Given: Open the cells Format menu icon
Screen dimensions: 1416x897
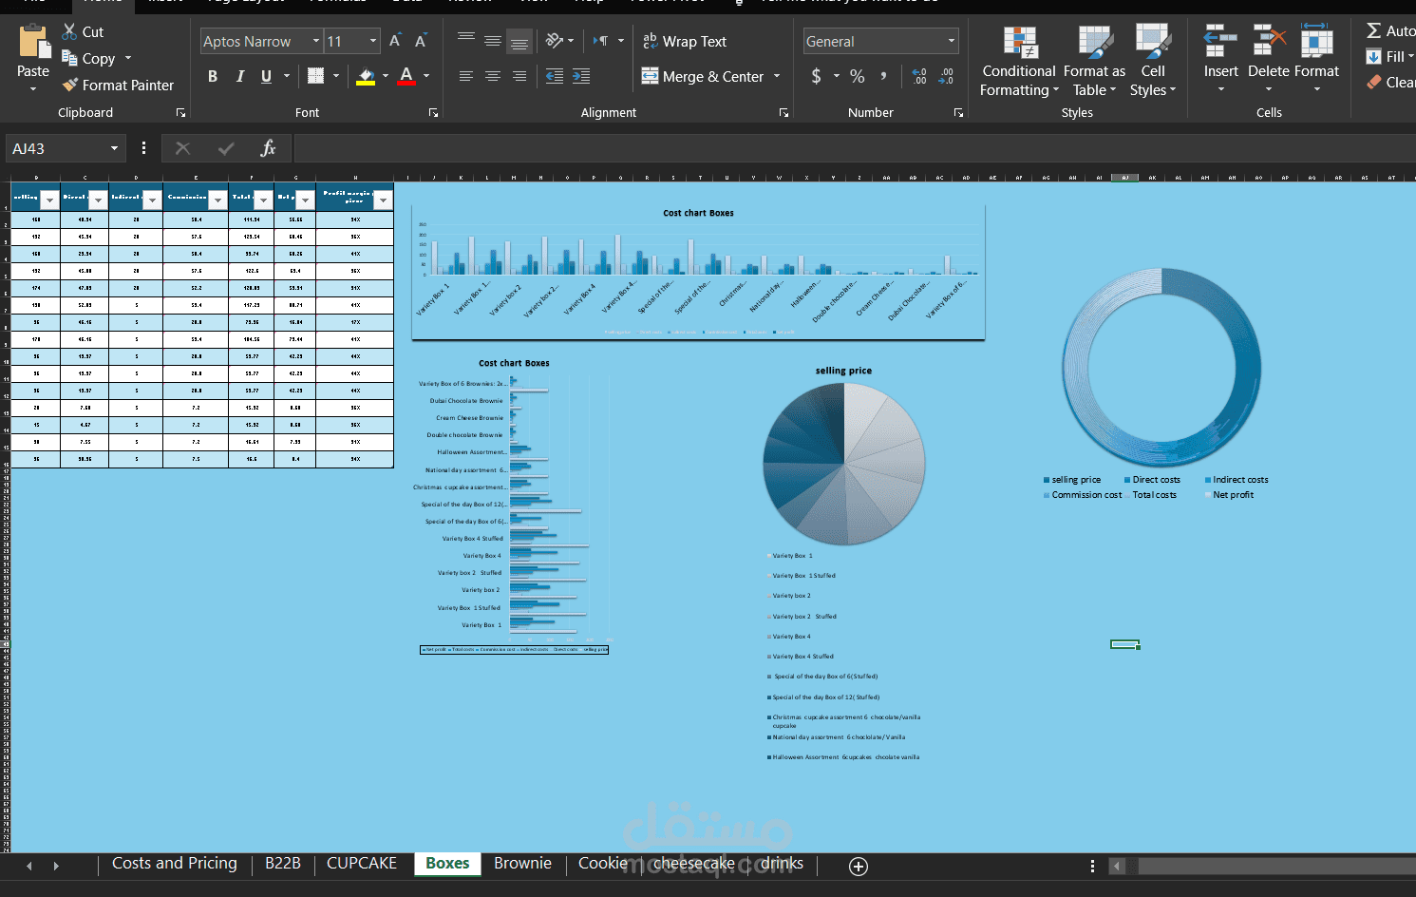Looking at the screenshot, I should coord(1316,42).
